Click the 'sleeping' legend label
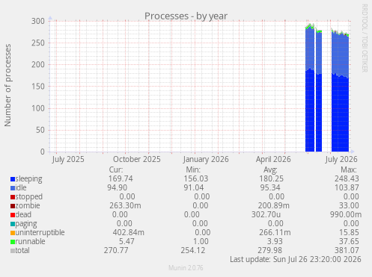Screen dimensions: 372x277 pyautogui.click(x=28, y=179)
